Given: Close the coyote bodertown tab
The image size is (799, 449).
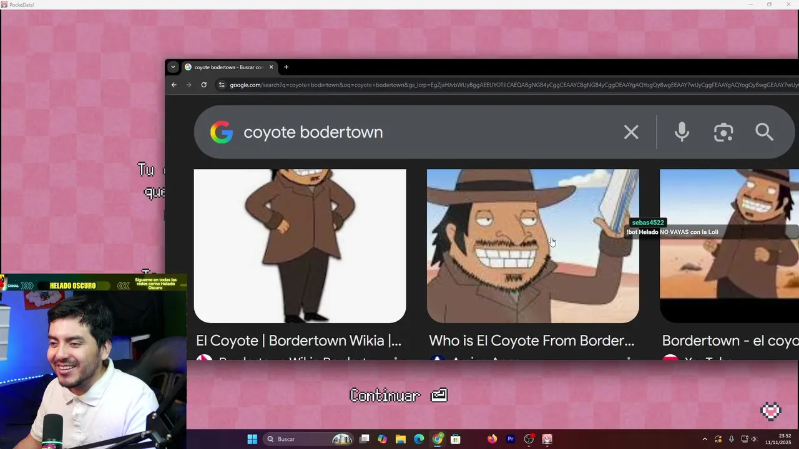Looking at the screenshot, I should coord(271,67).
